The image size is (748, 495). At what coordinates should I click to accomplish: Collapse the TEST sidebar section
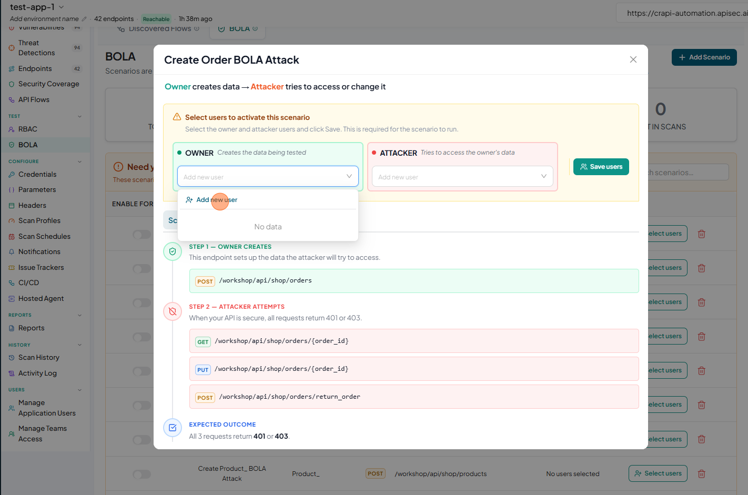coord(80,116)
